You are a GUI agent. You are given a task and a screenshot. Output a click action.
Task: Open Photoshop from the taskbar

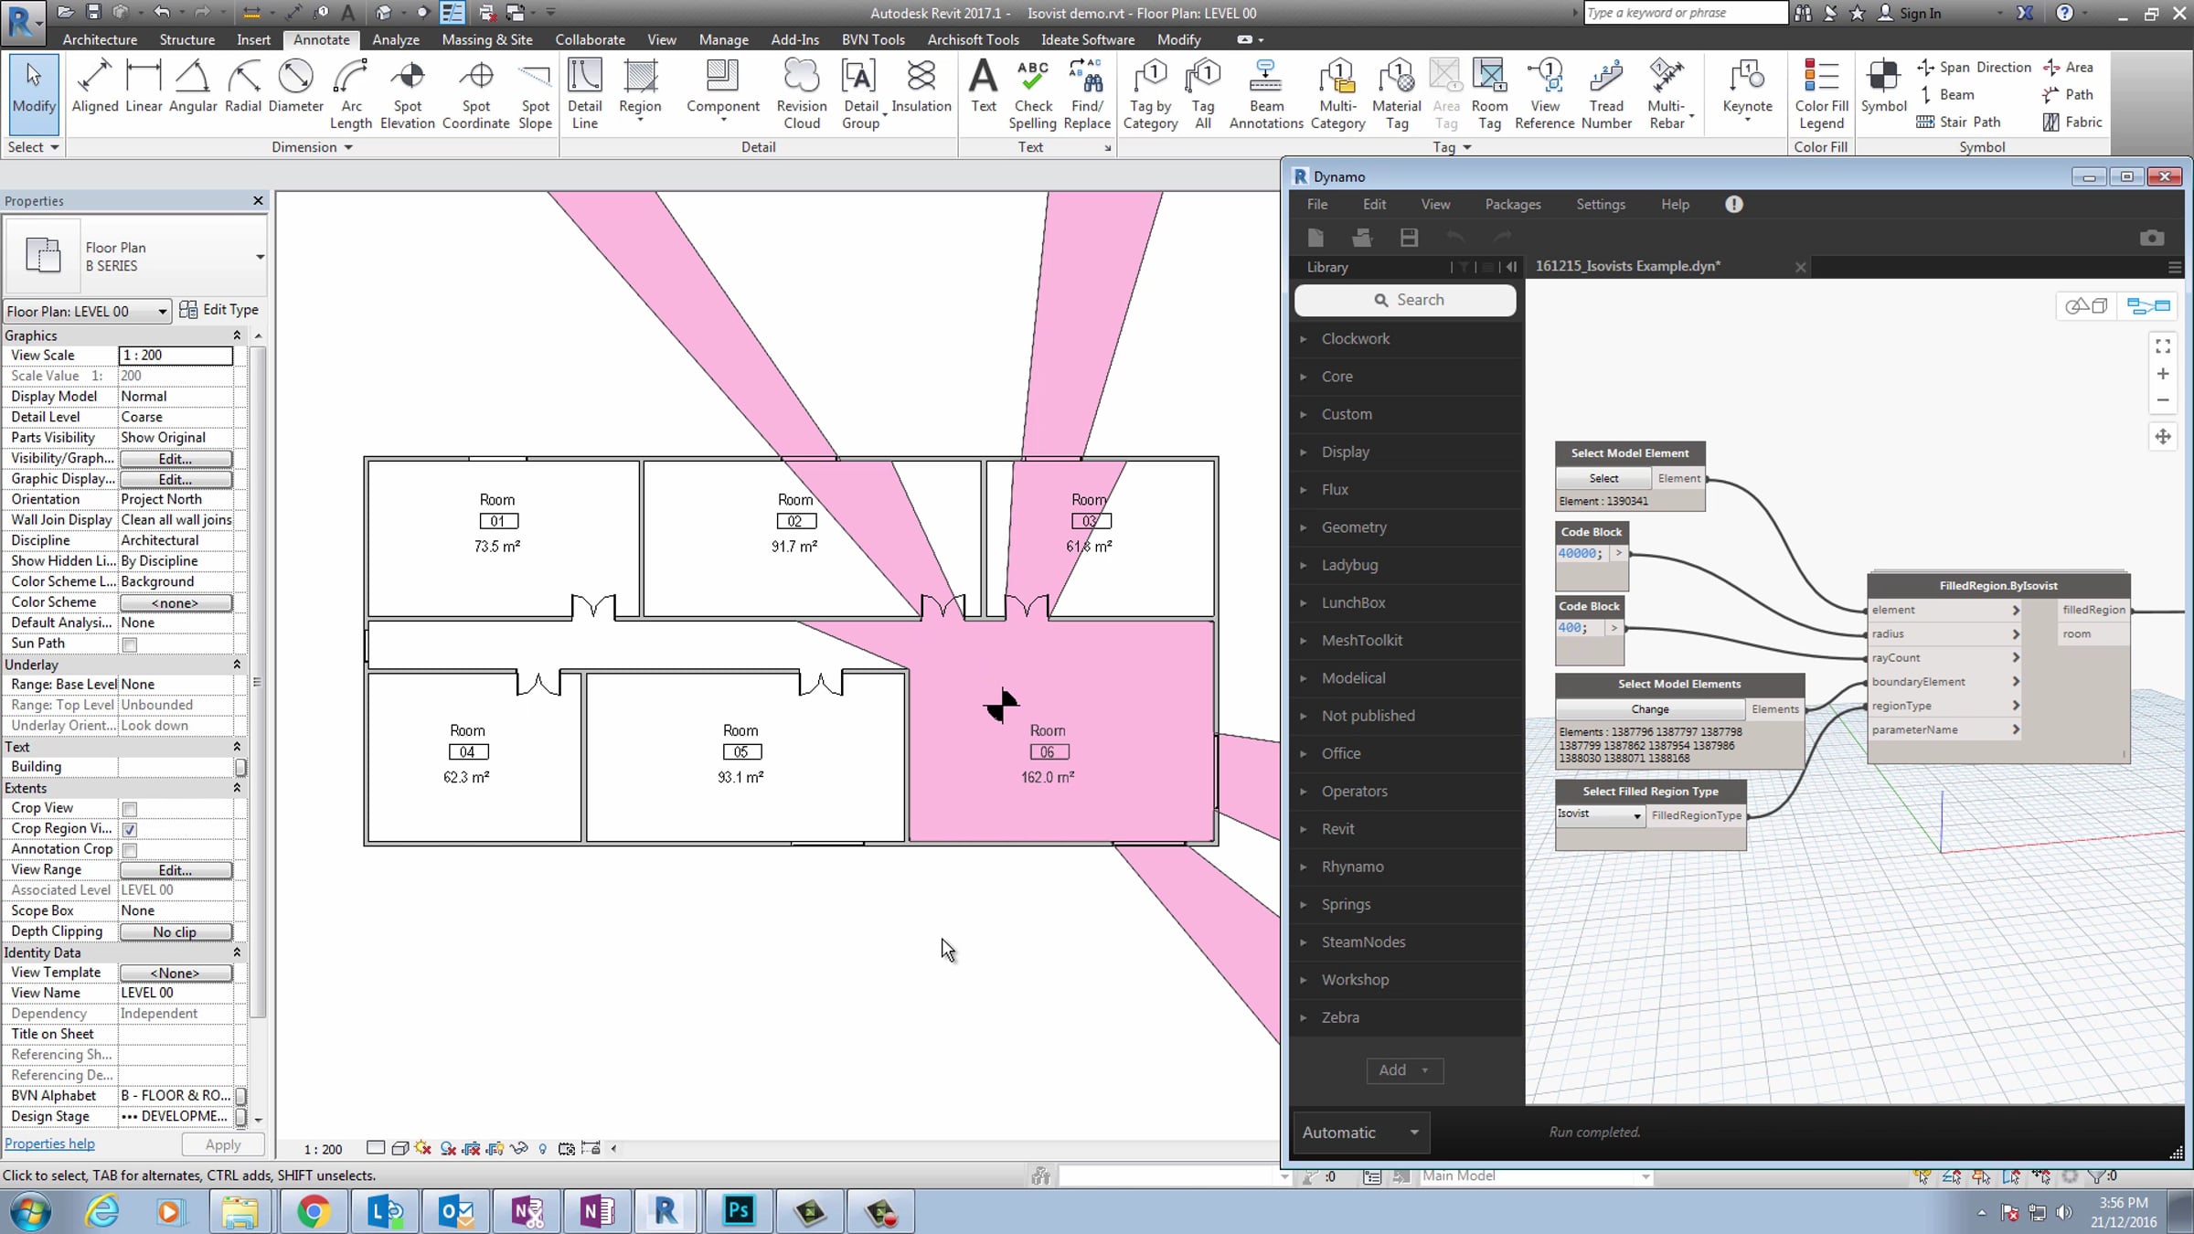(x=739, y=1212)
